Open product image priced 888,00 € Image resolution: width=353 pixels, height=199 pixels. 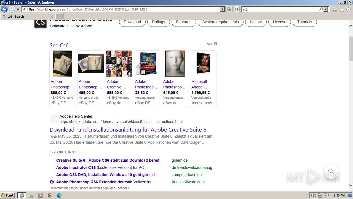62,64
